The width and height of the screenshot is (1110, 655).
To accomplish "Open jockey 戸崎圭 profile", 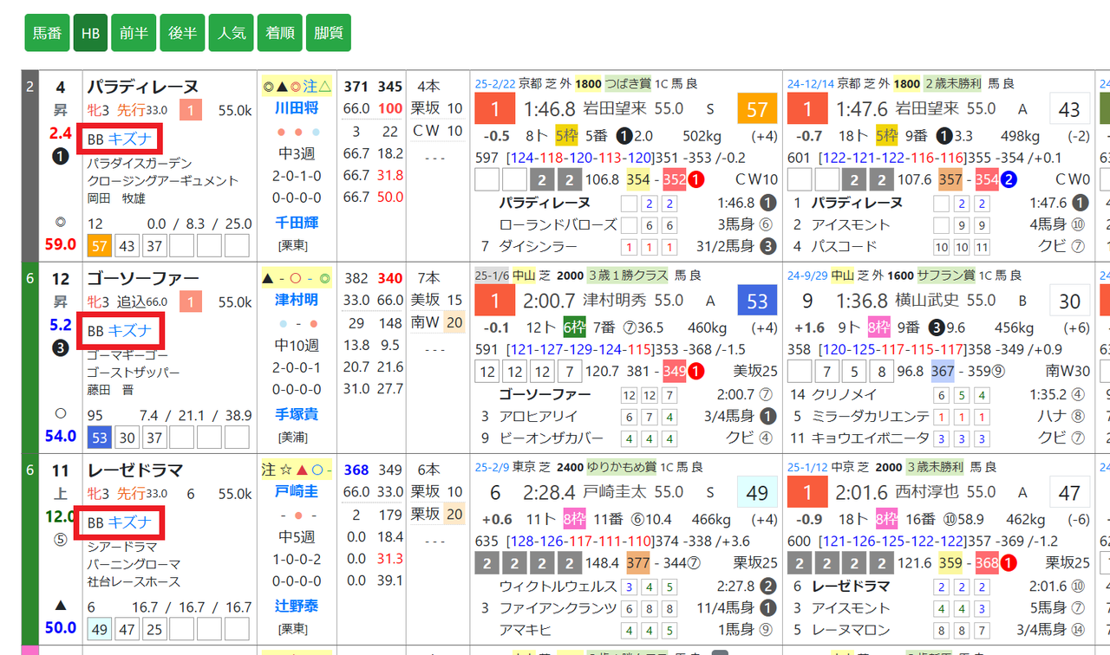I will (296, 491).
